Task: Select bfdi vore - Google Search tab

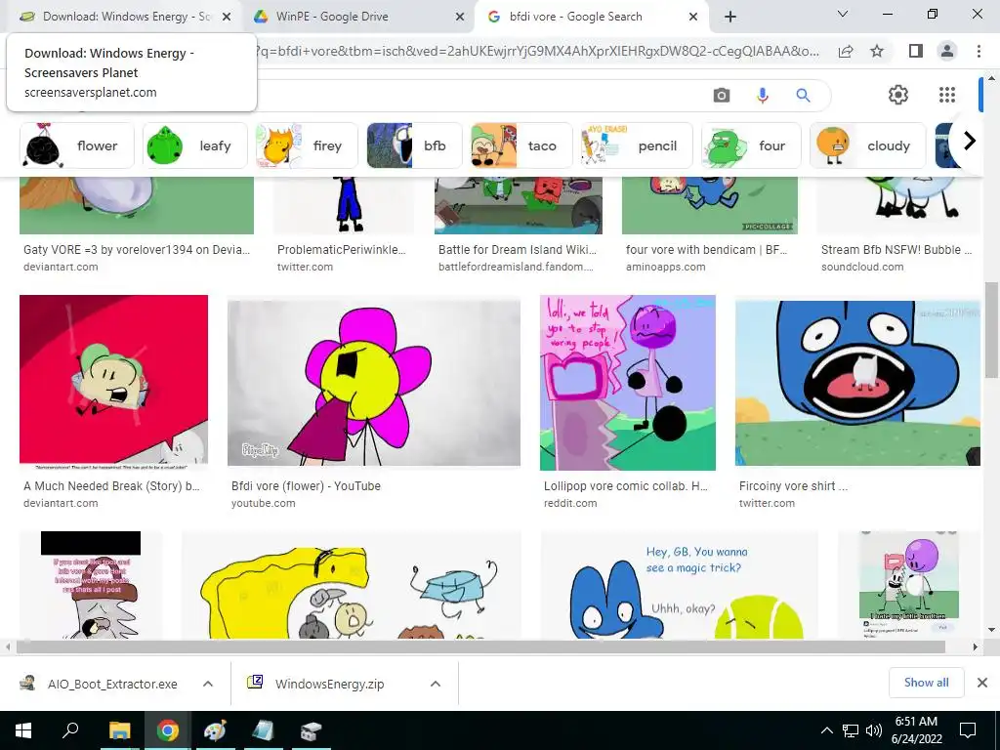Action: (x=590, y=17)
